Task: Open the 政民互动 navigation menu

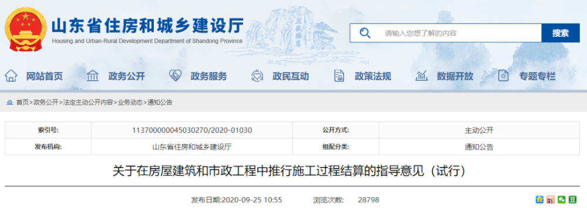Action: click(x=291, y=77)
